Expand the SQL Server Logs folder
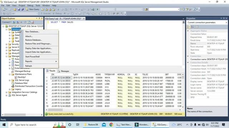This screenshot has width=229, height=128. point(10,80)
